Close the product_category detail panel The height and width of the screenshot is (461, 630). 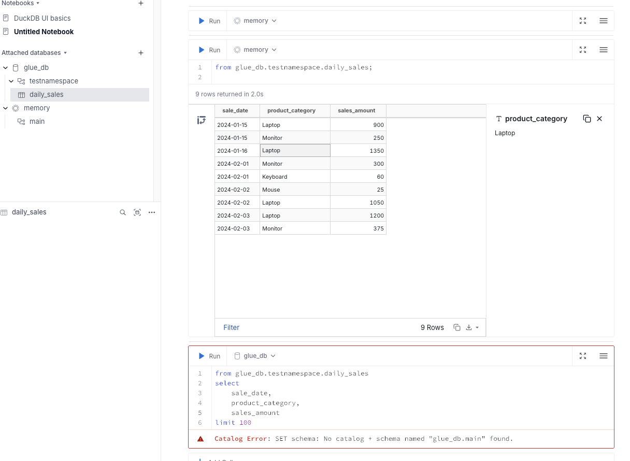pos(599,119)
